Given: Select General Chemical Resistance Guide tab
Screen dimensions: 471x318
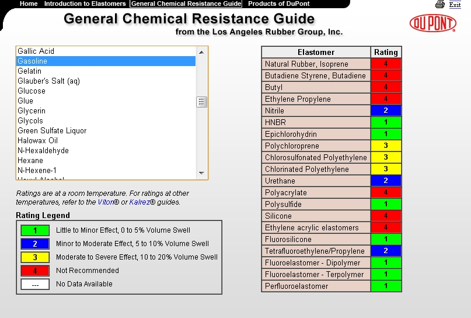Looking at the screenshot, I should [186, 4].
